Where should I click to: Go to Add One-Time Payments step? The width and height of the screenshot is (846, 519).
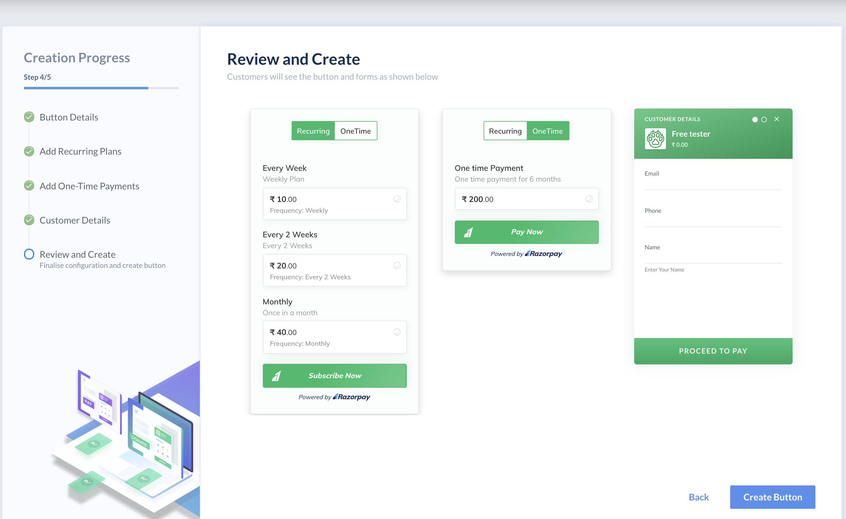click(x=89, y=186)
